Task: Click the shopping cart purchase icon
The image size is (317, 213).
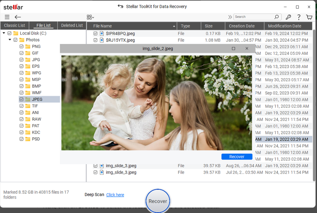Action: click(309, 17)
